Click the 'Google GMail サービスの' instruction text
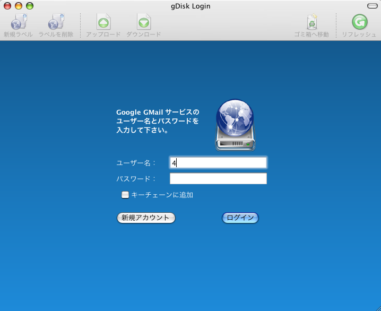Viewport: 381px width, 311px height. coord(158,113)
